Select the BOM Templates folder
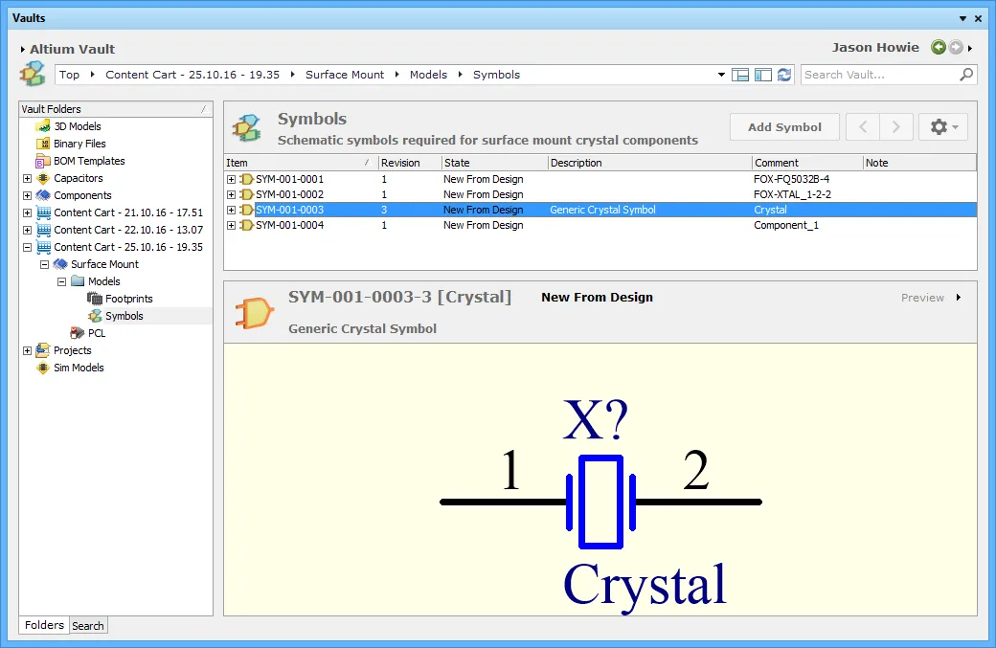 (89, 161)
